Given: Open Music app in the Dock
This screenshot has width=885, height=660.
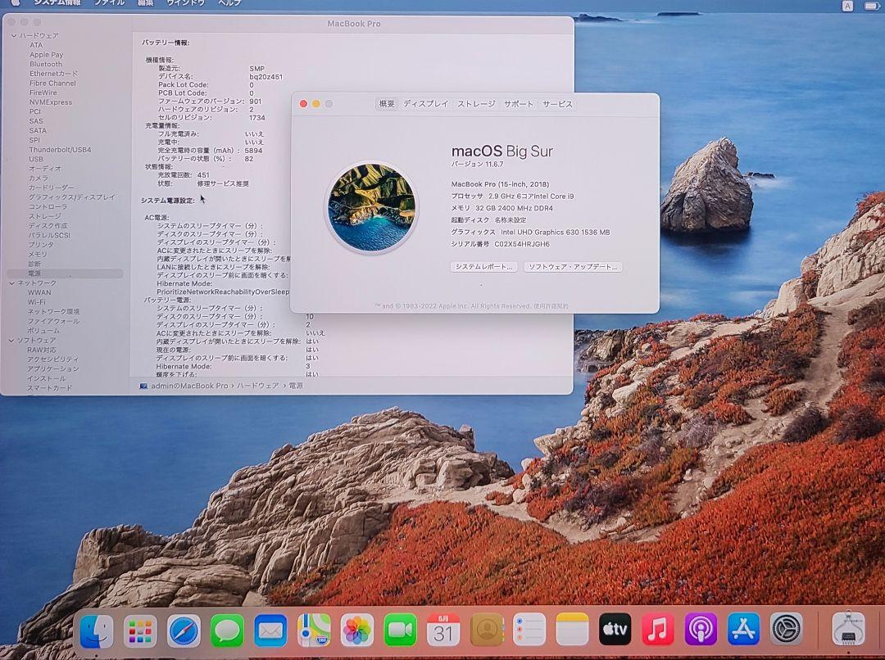Looking at the screenshot, I should point(657,629).
